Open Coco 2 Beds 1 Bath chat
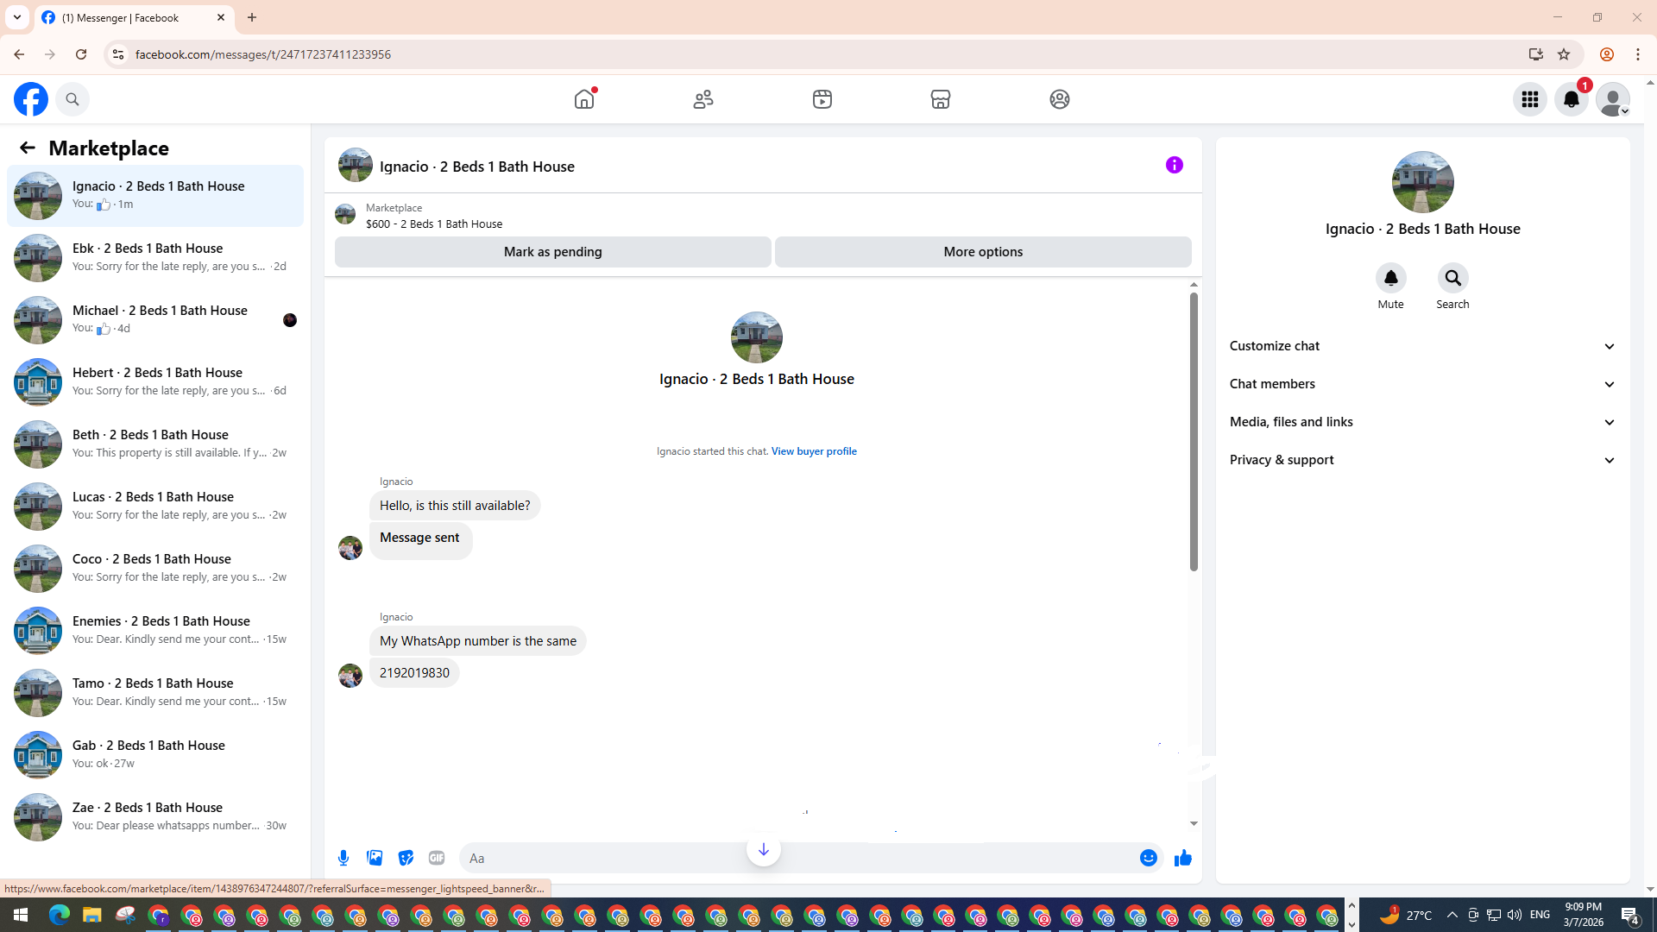Viewport: 1657px width, 932px height. 155,568
